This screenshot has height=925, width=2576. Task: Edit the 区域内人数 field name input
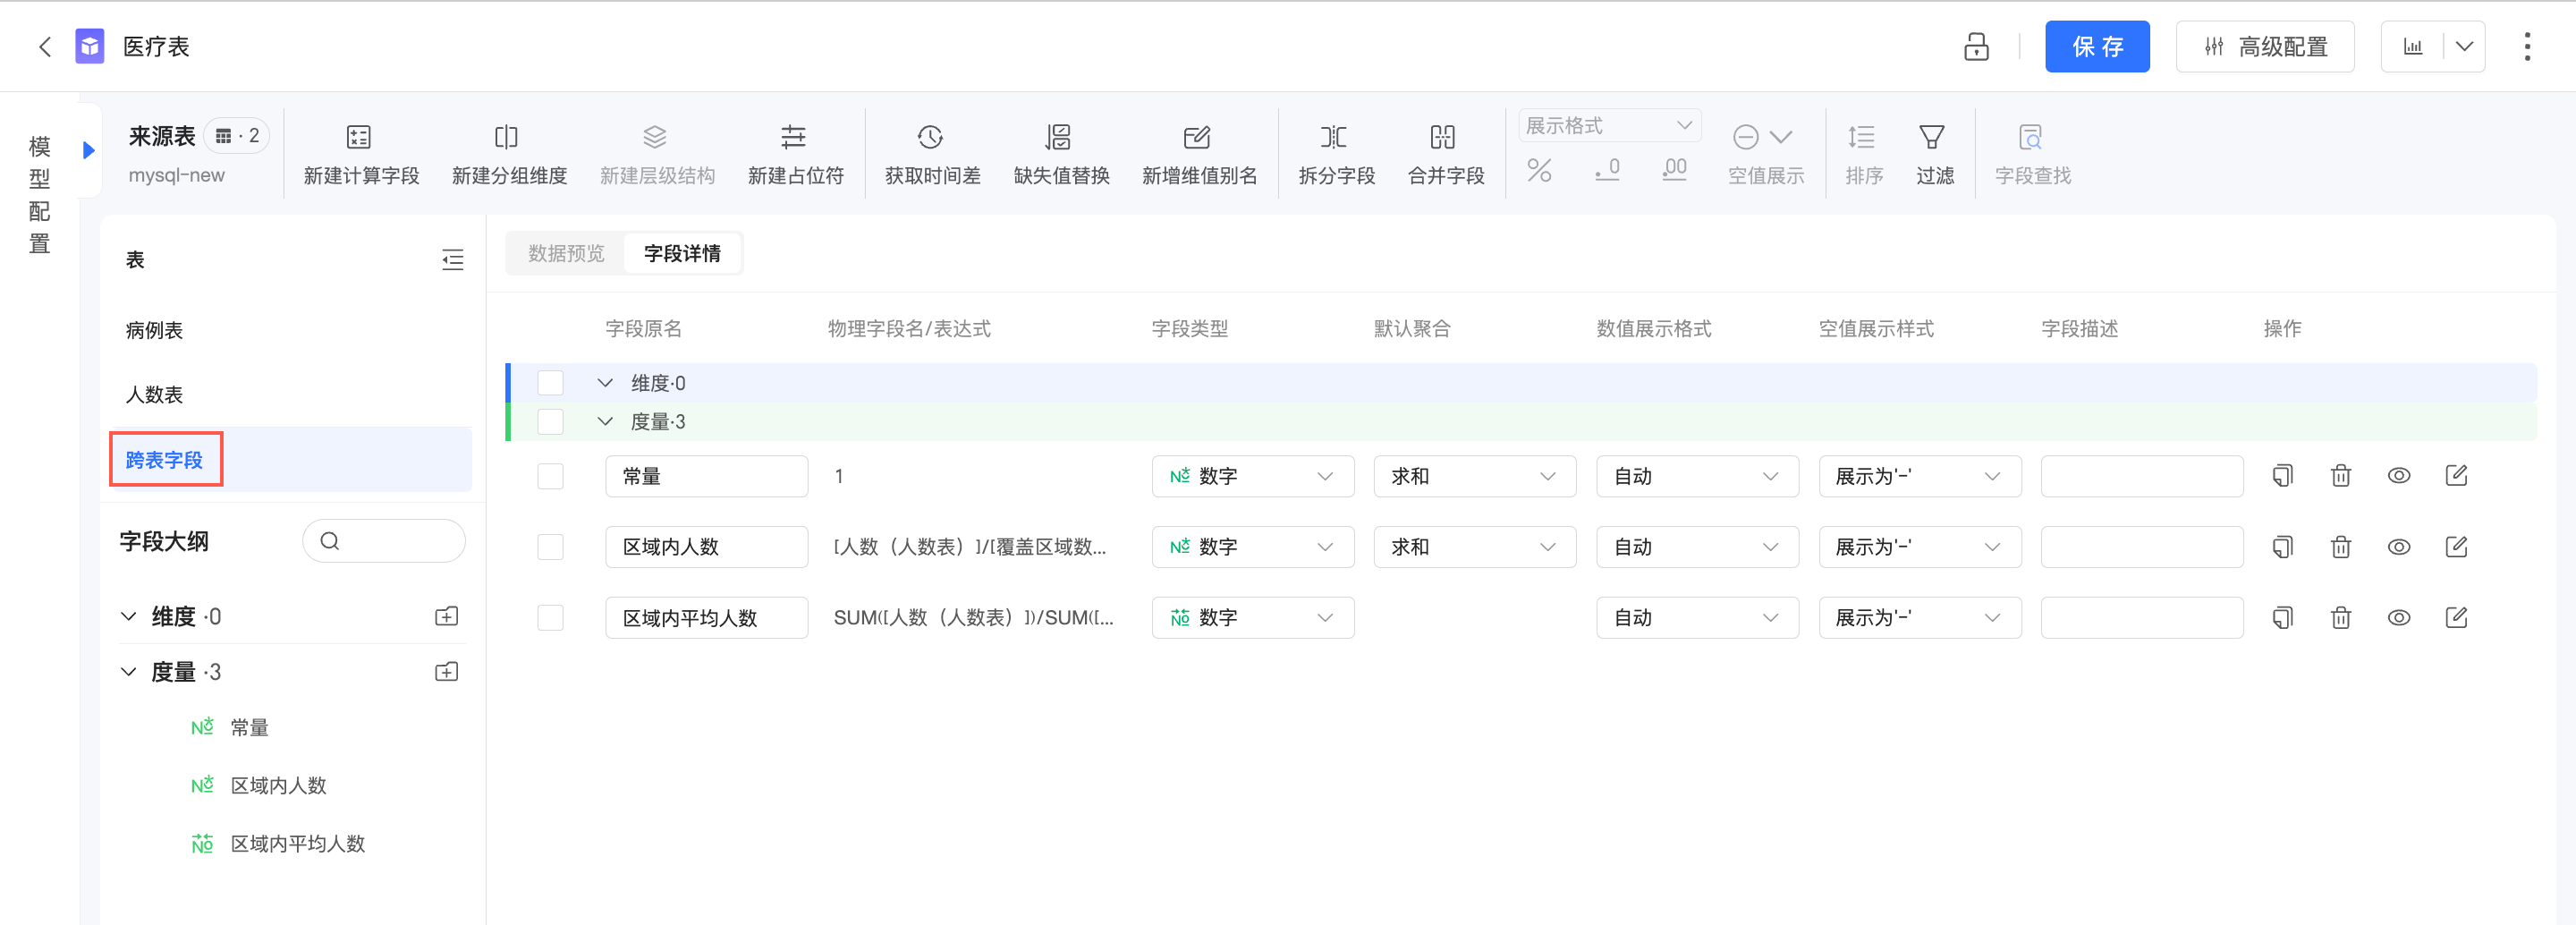(x=706, y=547)
